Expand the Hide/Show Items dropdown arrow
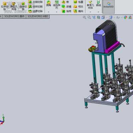 coord(122,18)
